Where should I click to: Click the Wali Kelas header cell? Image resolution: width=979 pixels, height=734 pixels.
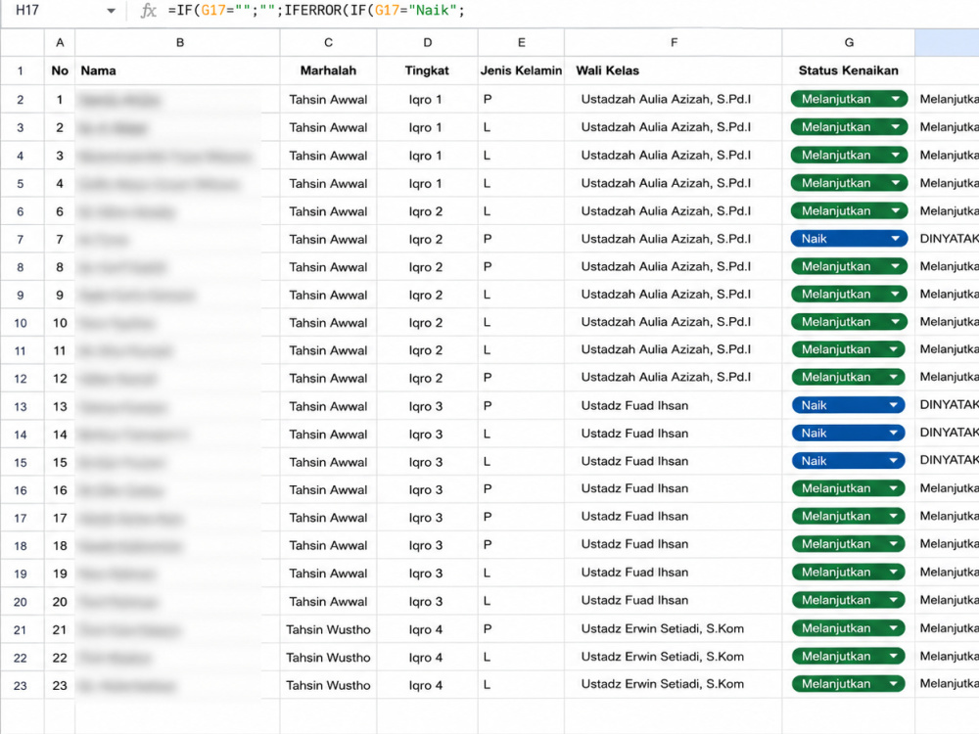(x=674, y=70)
